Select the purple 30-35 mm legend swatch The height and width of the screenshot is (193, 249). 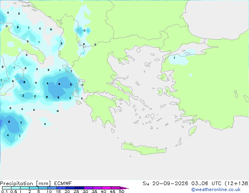(88, 188)
